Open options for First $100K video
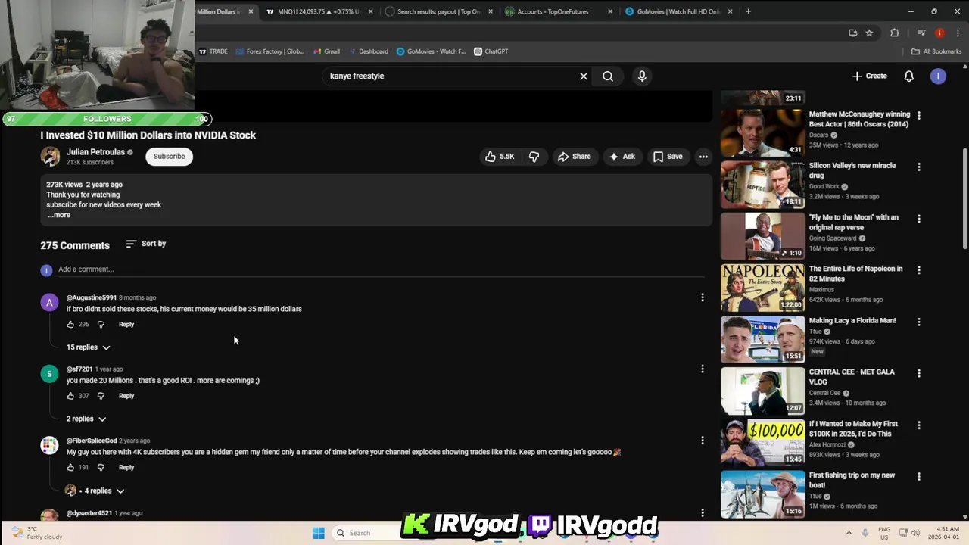Image resolution: width=969 pixels, height=545 pixels. tap(919, 425)
